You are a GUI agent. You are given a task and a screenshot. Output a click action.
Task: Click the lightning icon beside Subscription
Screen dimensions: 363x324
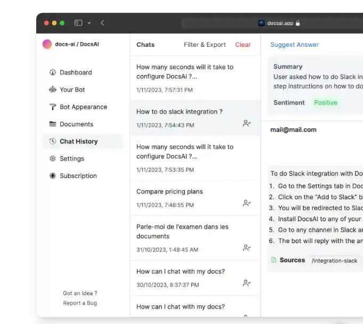pyautogui.click(x=53, y=176)
